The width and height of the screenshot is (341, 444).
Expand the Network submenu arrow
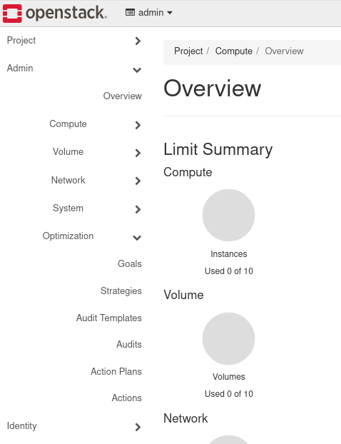coord(138,181)
